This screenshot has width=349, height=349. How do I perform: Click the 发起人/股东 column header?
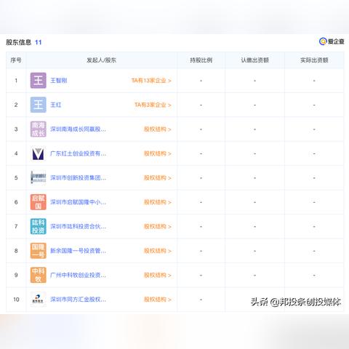coord(102,60)
